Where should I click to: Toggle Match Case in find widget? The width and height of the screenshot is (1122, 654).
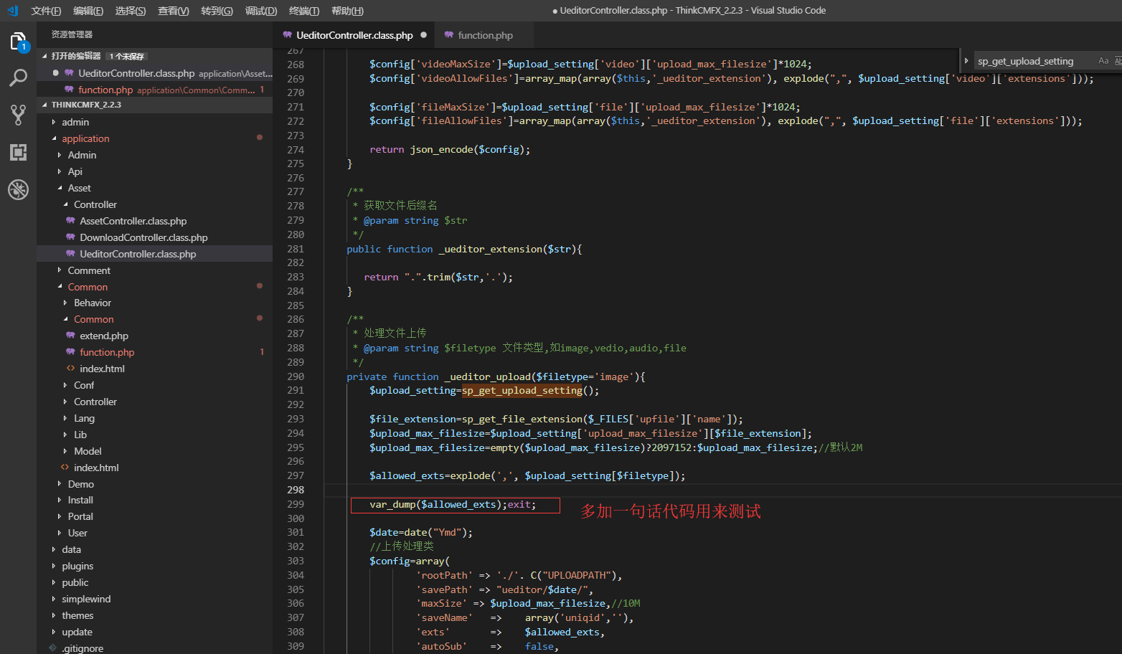1103,61
